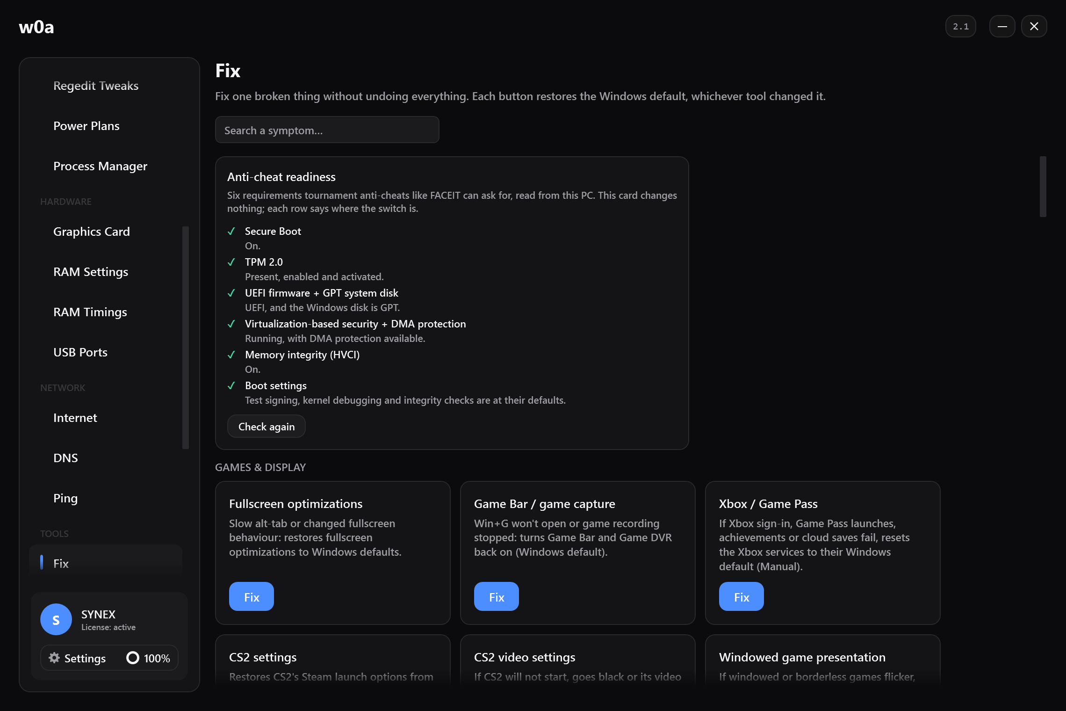This screenshot has height=711, width=1066.
Task: Click the SYNEX avatar circle
Action: click(56, 619)
